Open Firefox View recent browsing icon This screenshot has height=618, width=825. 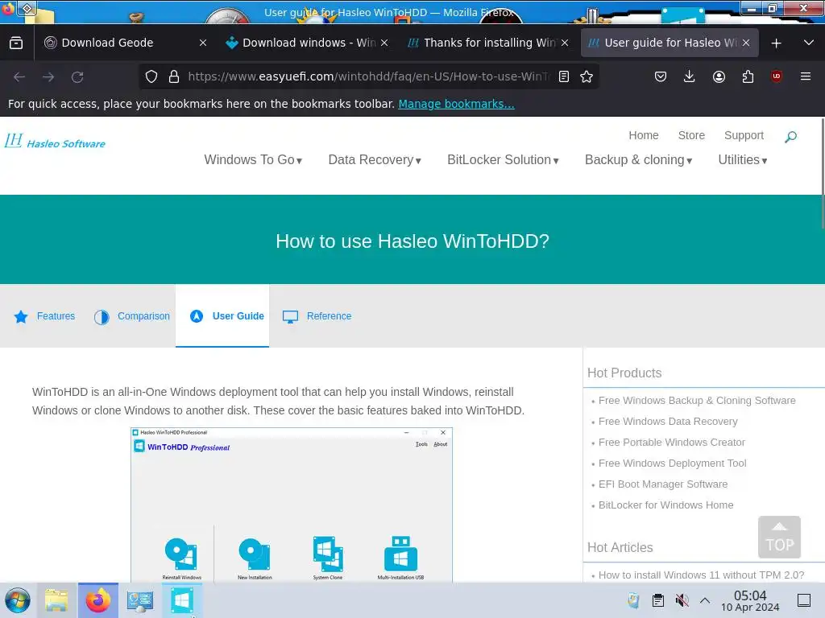tap(16, 43)
